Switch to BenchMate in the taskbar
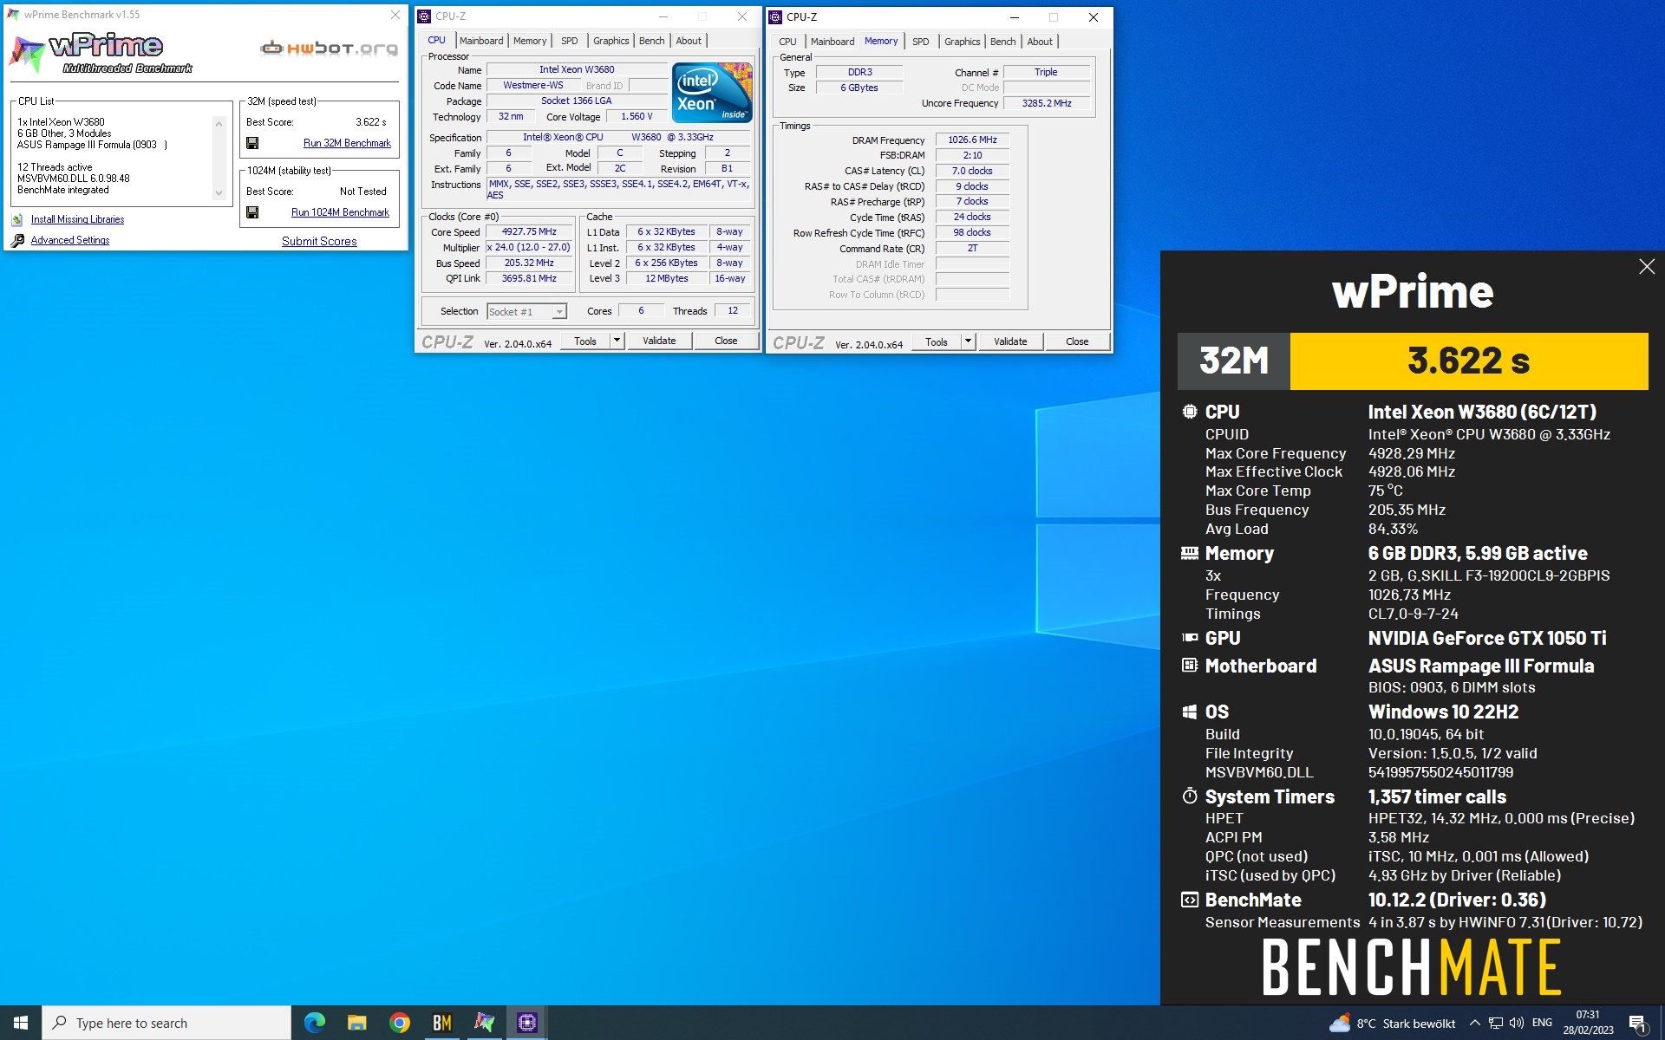Image resolution: width=1665 pixels, height=1040 pixels. 442,1023
